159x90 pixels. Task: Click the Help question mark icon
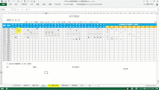144,1
